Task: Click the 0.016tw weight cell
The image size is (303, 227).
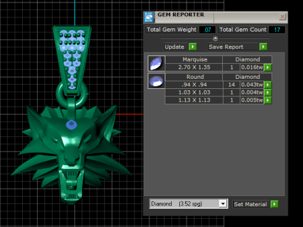Action: 252,67
